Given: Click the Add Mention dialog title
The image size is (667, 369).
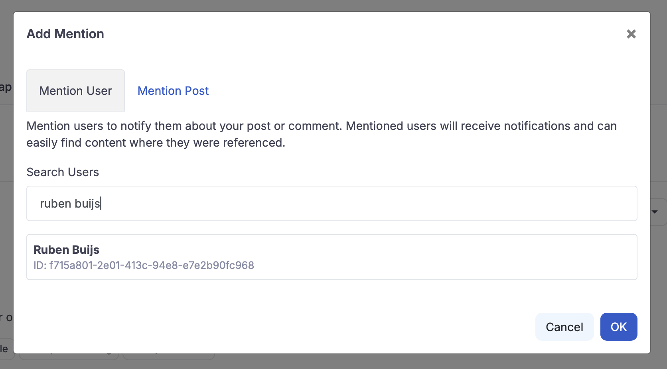Looking at the screenshot, I should [x=65, y=34].
